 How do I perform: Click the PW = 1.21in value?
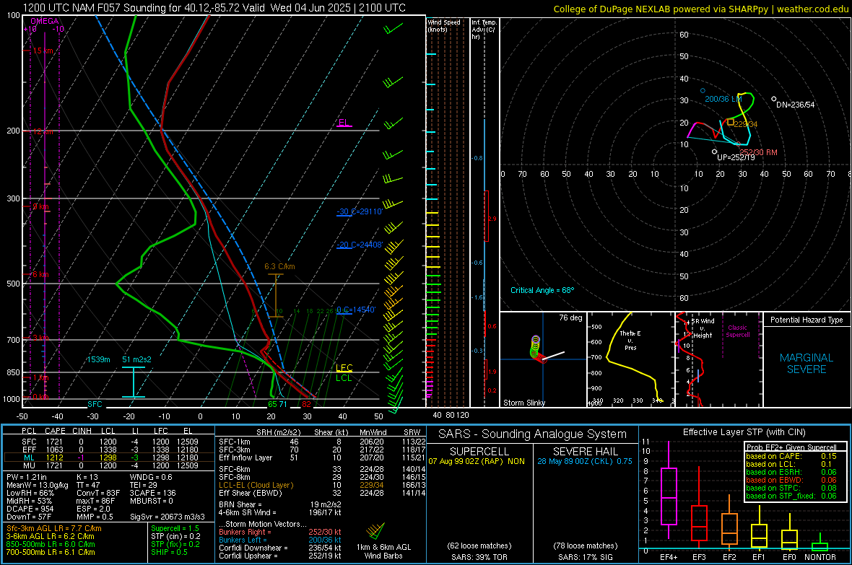click(x=27, y=477)
